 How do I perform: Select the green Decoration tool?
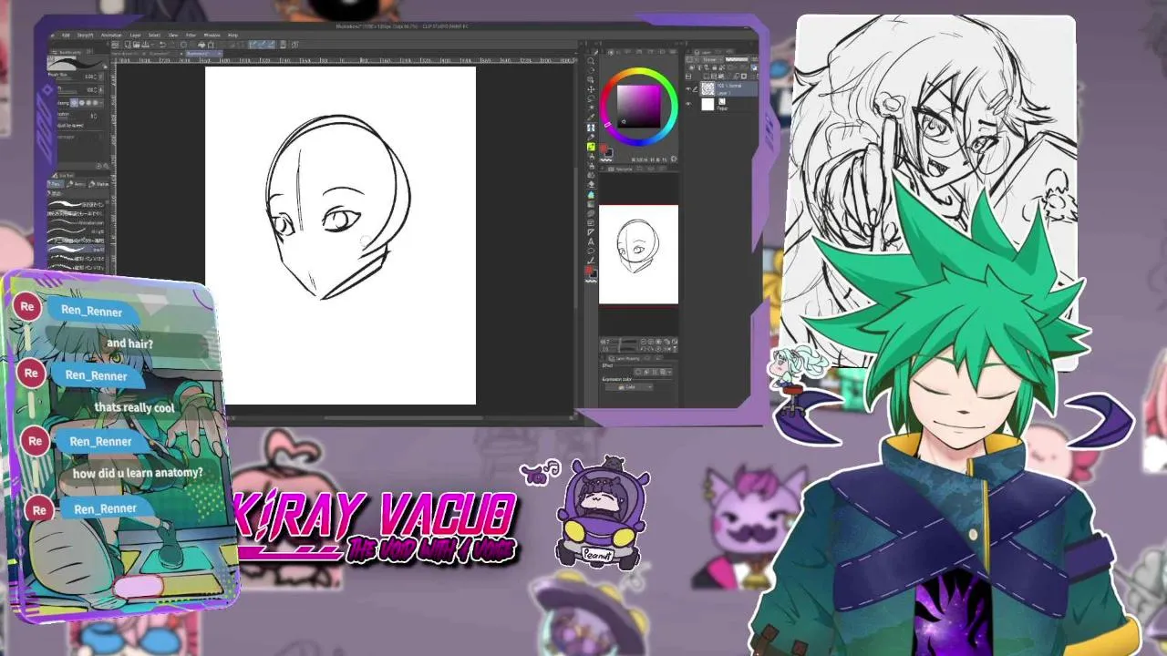tap(591, 147)
